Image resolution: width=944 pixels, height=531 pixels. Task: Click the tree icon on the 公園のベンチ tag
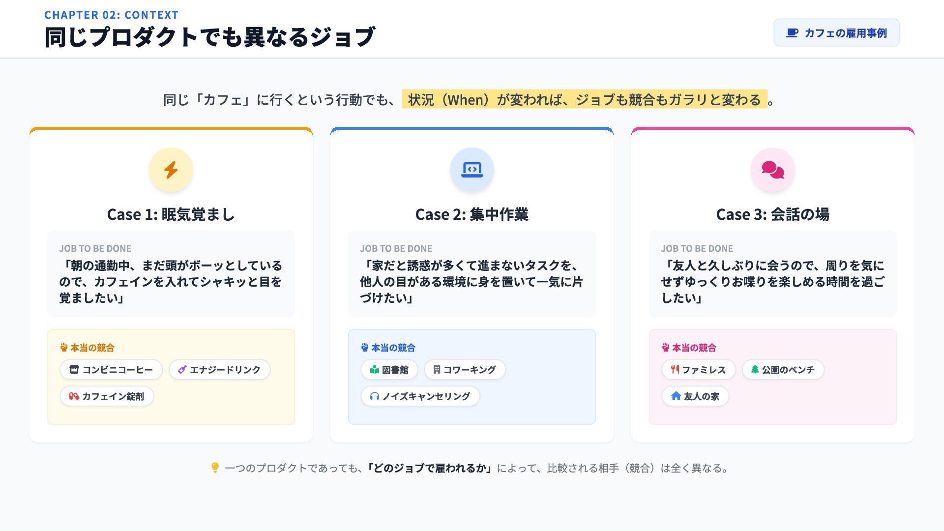[x=755, y=369]
